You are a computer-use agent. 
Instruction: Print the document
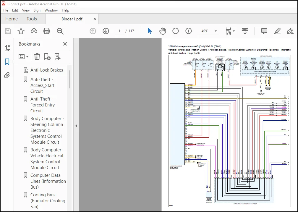[47, 31]
